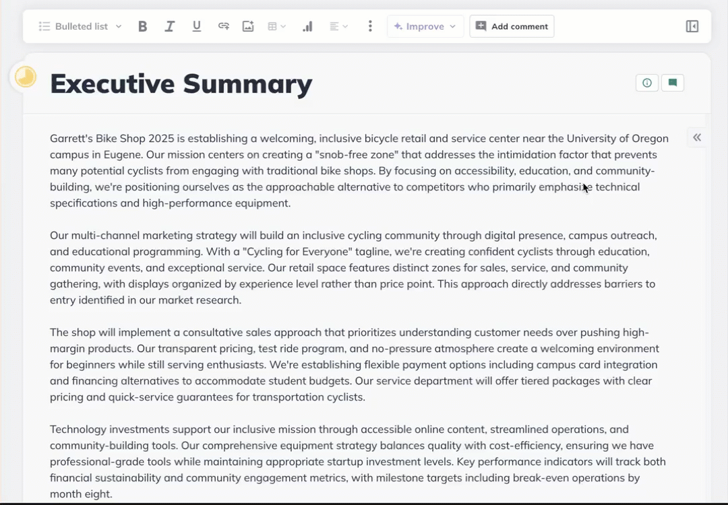
Task: Insert a table into the document
Action: (x=272, y=26)
